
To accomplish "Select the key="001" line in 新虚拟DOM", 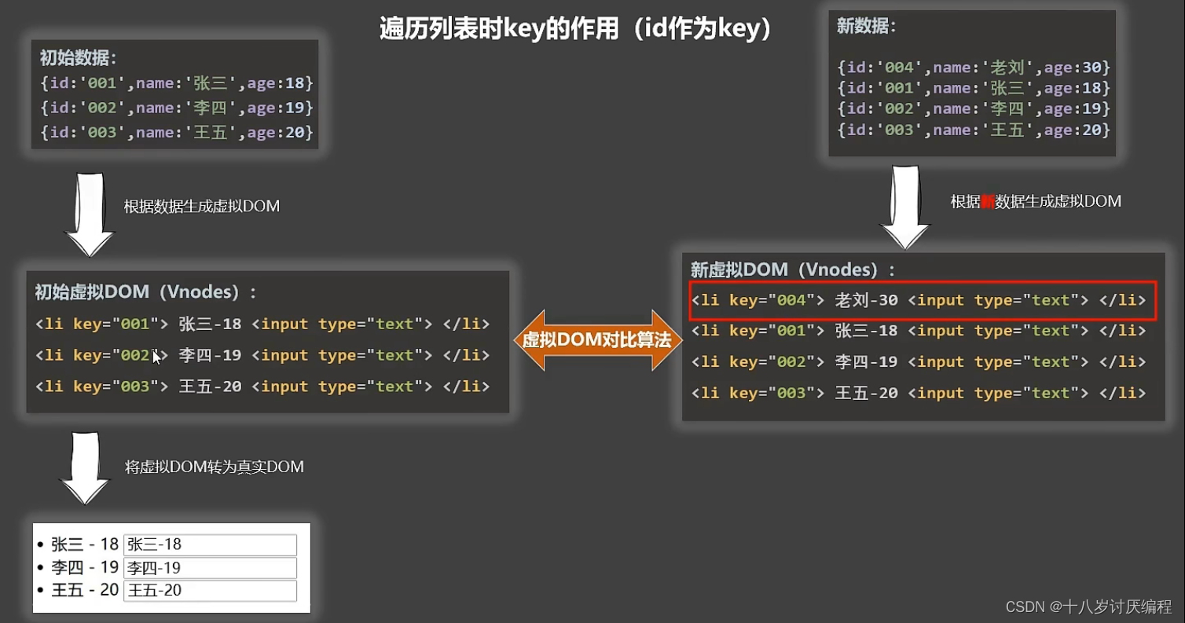I will (919, 331).
